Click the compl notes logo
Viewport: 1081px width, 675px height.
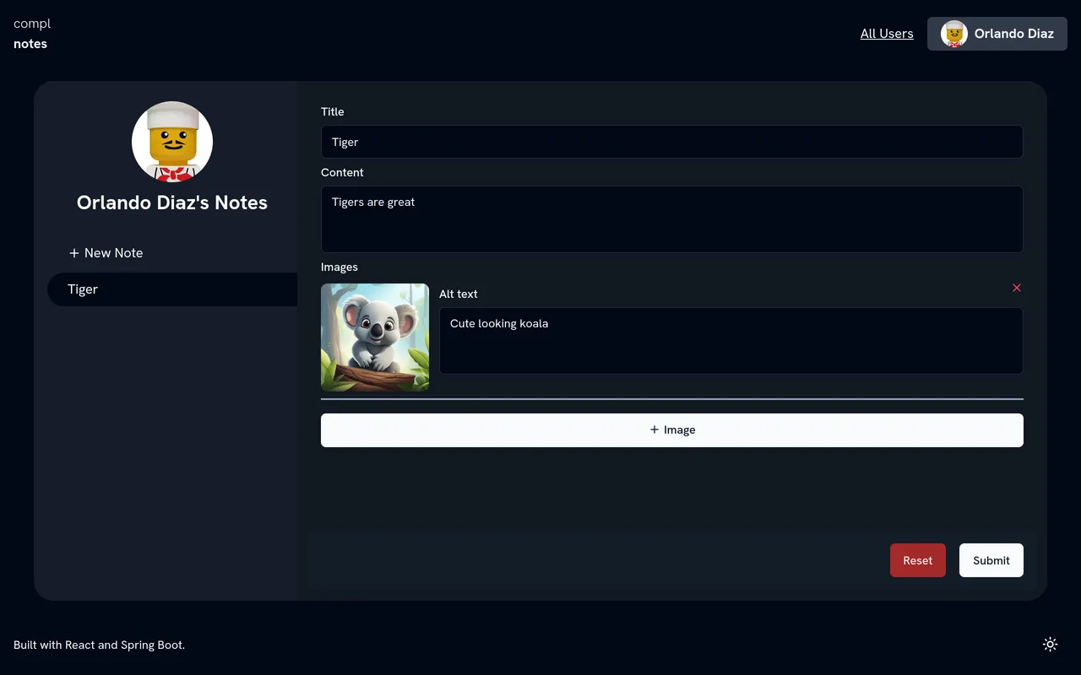click(31, 33)
